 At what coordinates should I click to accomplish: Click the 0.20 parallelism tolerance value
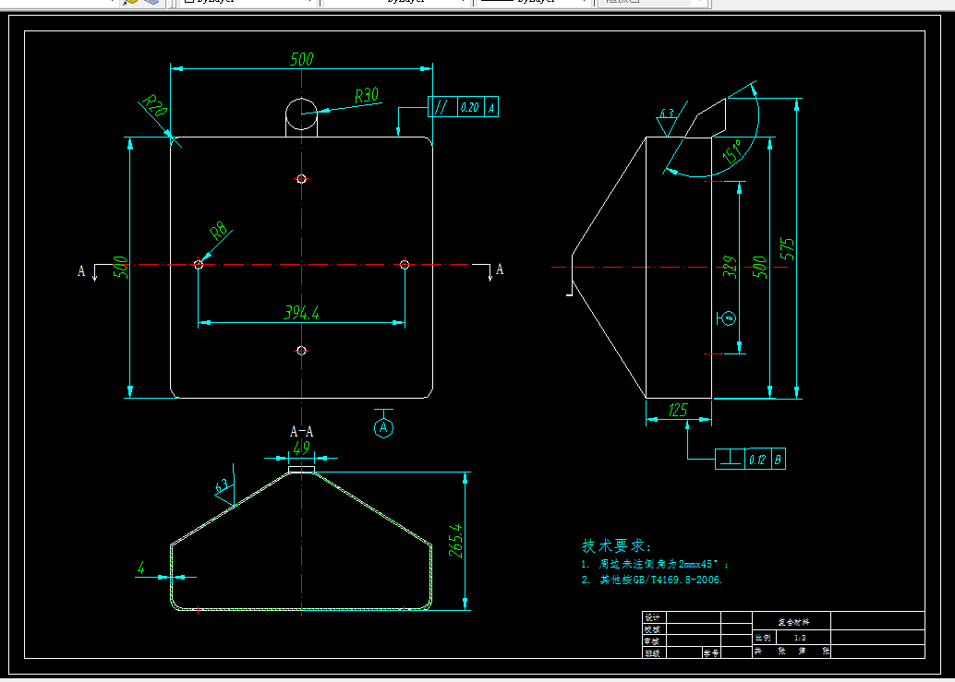click(x=469, y=107)
